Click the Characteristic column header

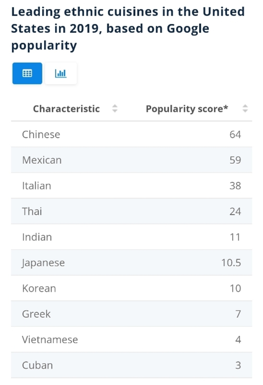click(66, 109)
